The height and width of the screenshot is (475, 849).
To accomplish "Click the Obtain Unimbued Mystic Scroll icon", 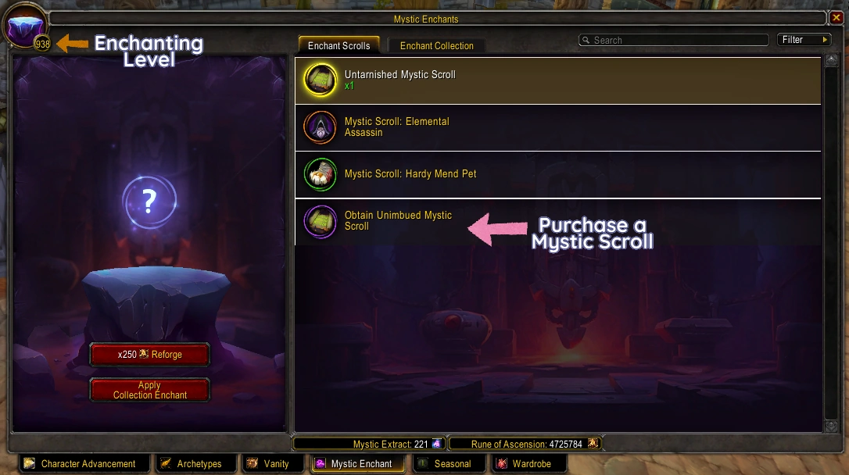I will (320, 221).
